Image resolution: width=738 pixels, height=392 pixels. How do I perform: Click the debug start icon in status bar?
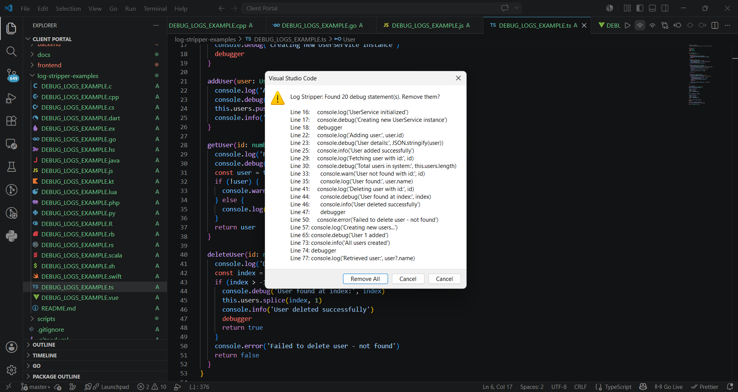pyautogui.click(x=177, y=387)
